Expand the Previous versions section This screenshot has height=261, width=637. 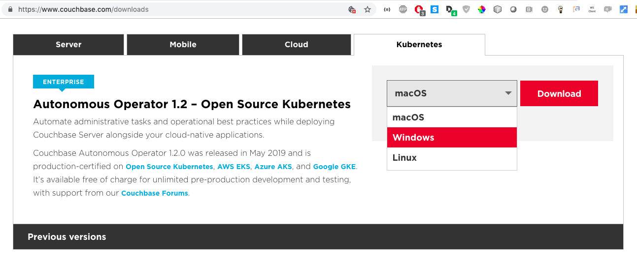(318, 237)
